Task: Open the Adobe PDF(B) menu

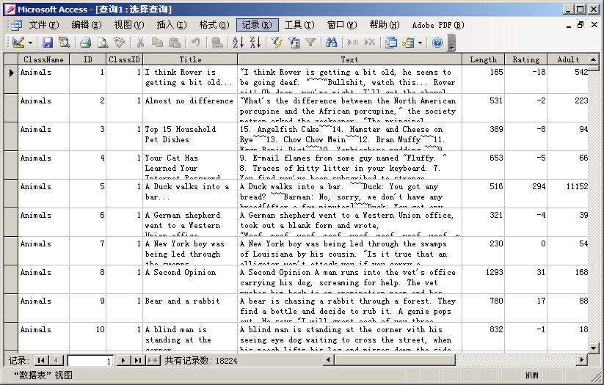Action: (x=438, y=25)
